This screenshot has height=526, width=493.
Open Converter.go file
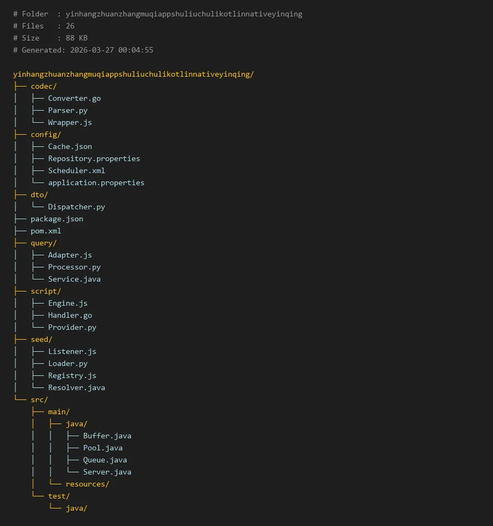tap(74, 98)
